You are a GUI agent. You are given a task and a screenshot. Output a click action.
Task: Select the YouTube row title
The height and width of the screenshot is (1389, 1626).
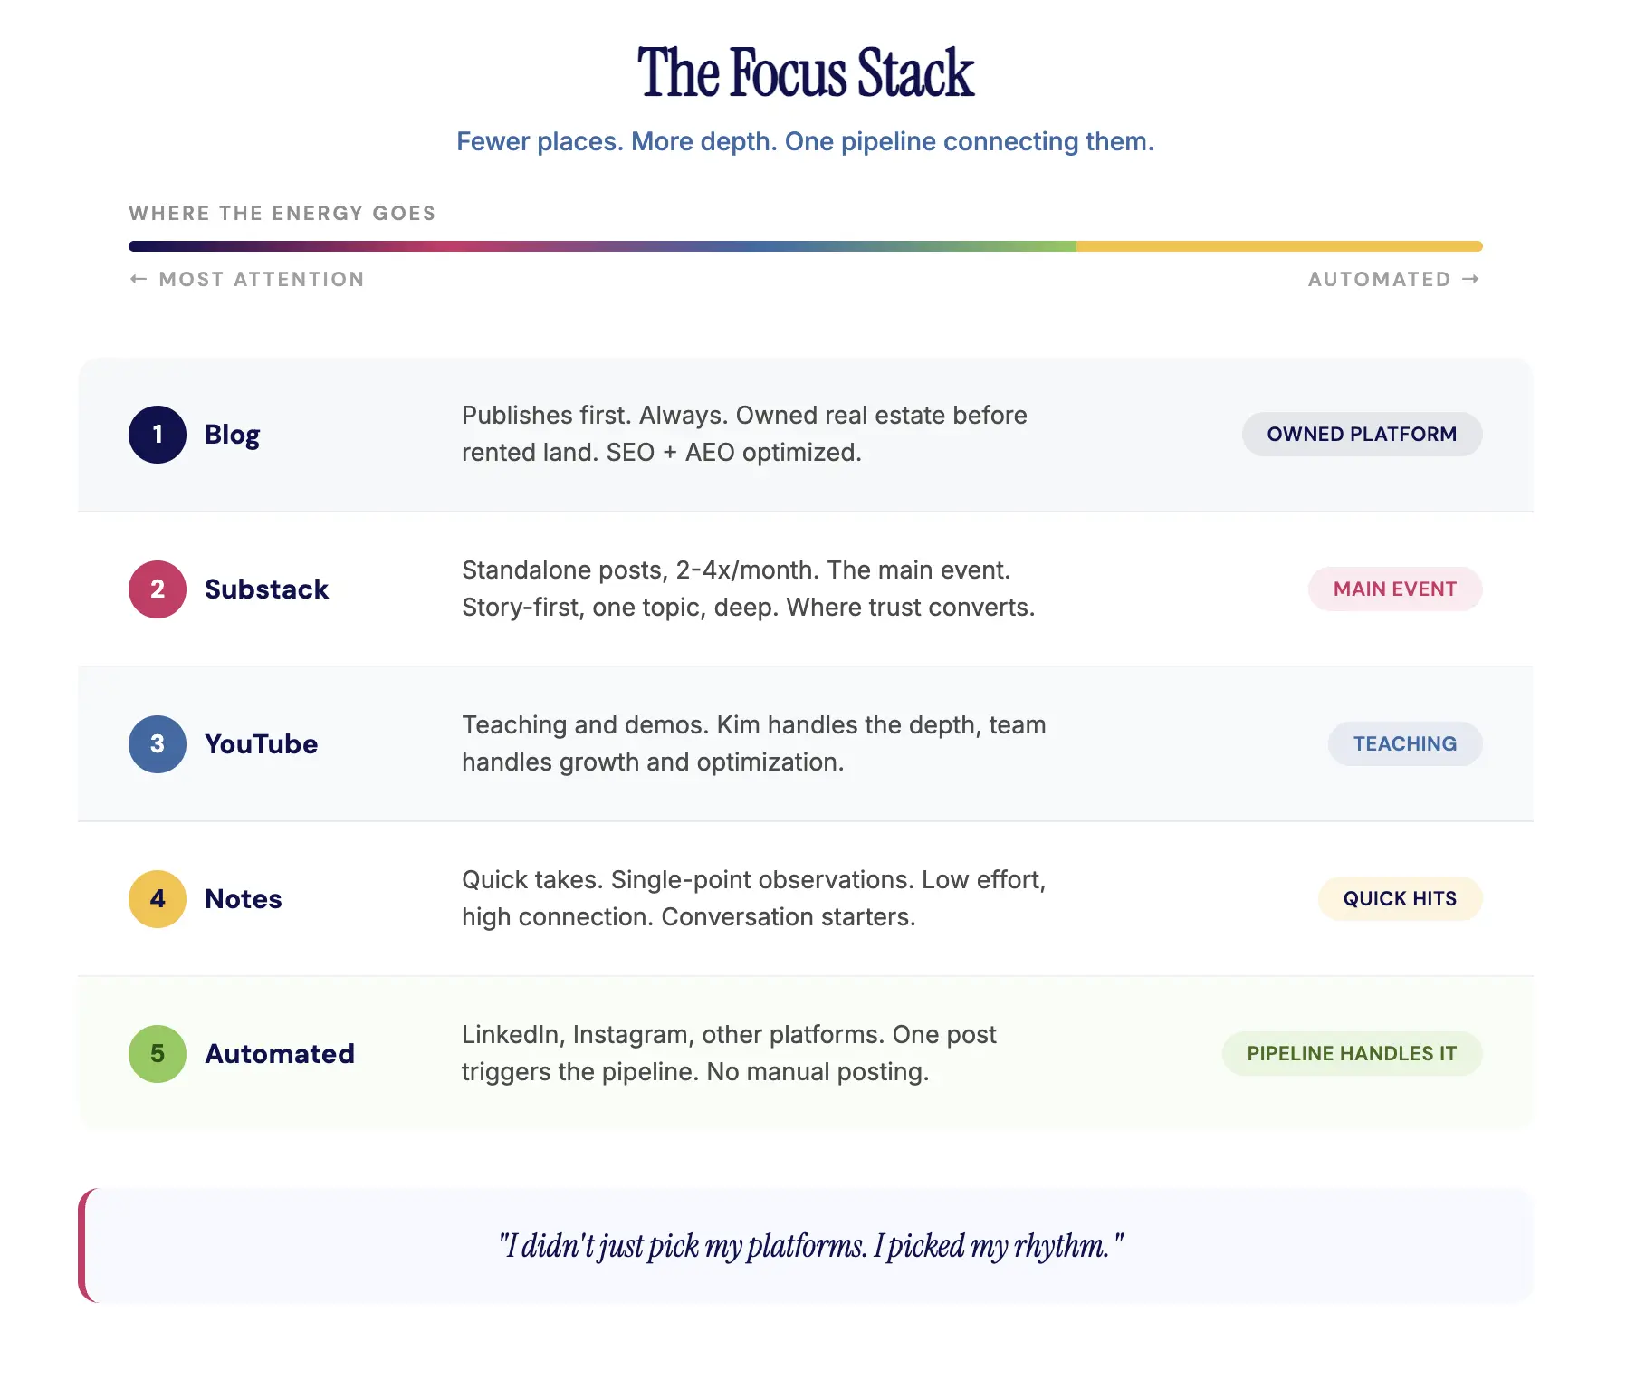[261, 744]
